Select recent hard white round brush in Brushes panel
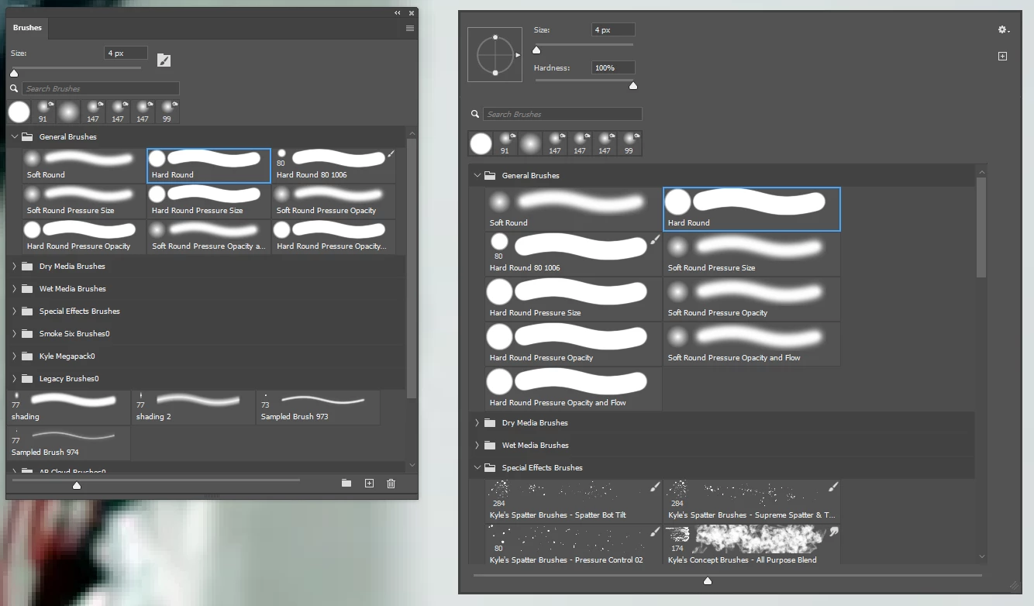Viewport: 1034px width, 606px height. [x=19, y=112]
